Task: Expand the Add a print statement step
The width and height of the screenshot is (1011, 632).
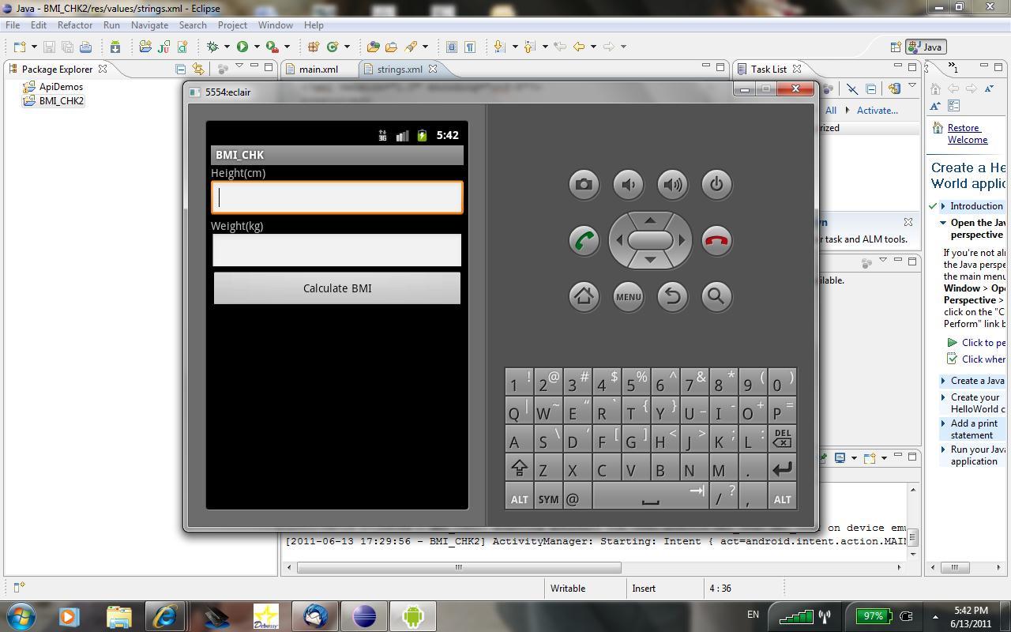Action: pos(943,423)
